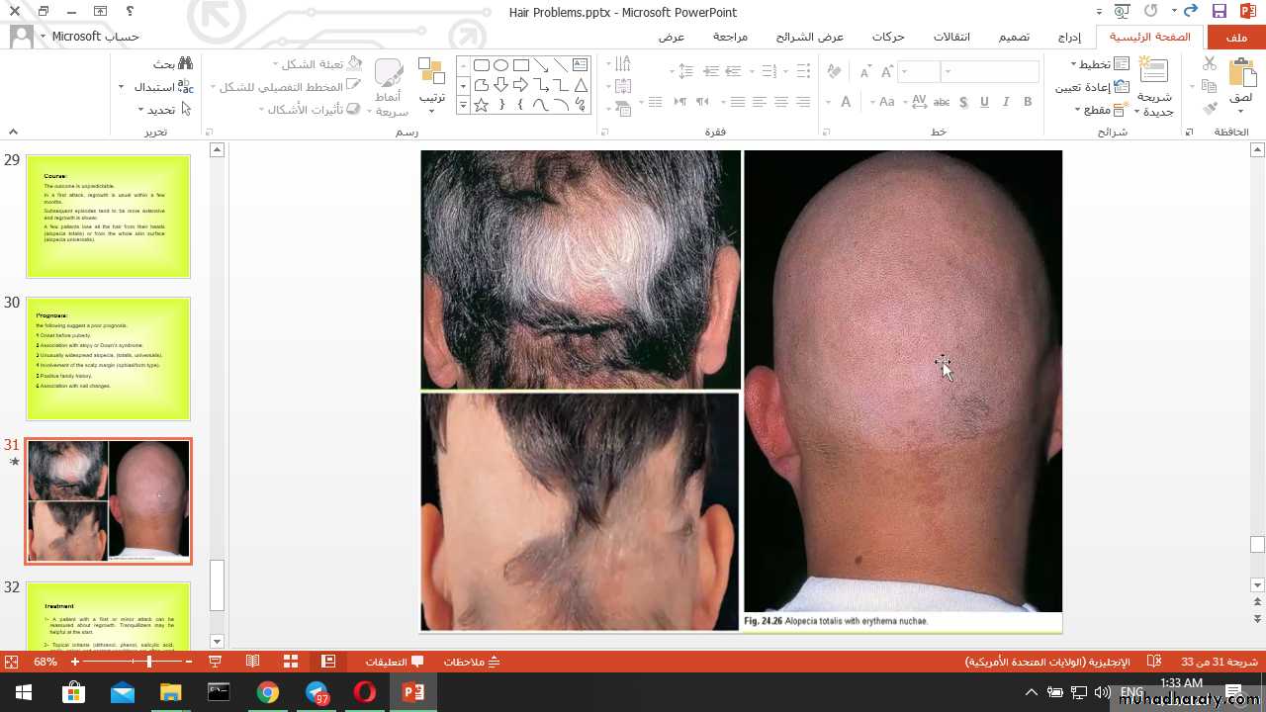This screenshot has width=1266, height=712.
Task: Switch to Slide Sorter view icon
Action: click(291, 662)
